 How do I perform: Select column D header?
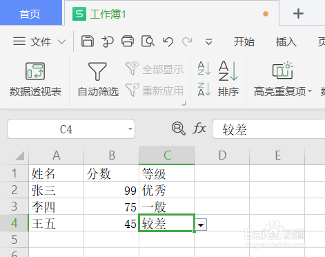[222, 155]
